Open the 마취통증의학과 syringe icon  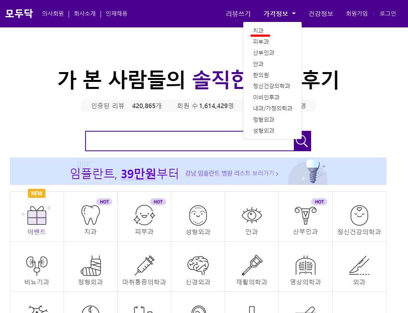pos(144,265)
